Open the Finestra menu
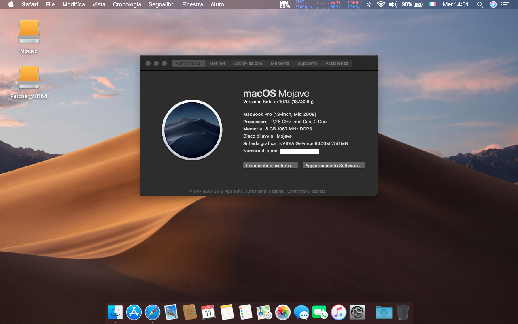 [x=193, y=4]
